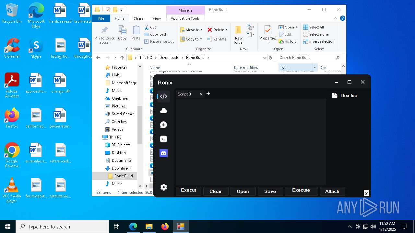Click Paste shortcut in ribbon
This screenshot has height=233, width=415.
tap(159, 41)
